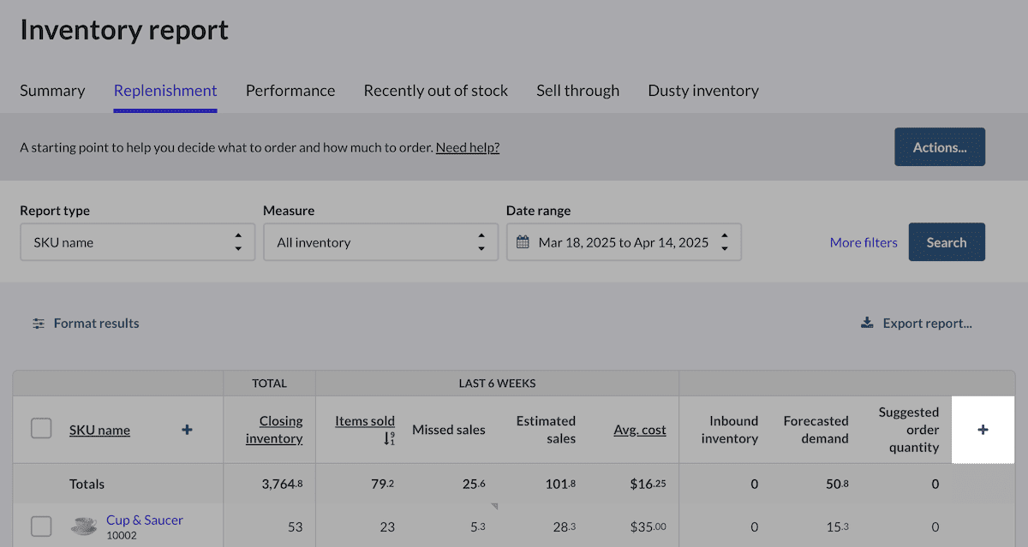The width and height of the screenshot is (1028, 547).
Task: Open Format results sliders icon
Action: 39,324
